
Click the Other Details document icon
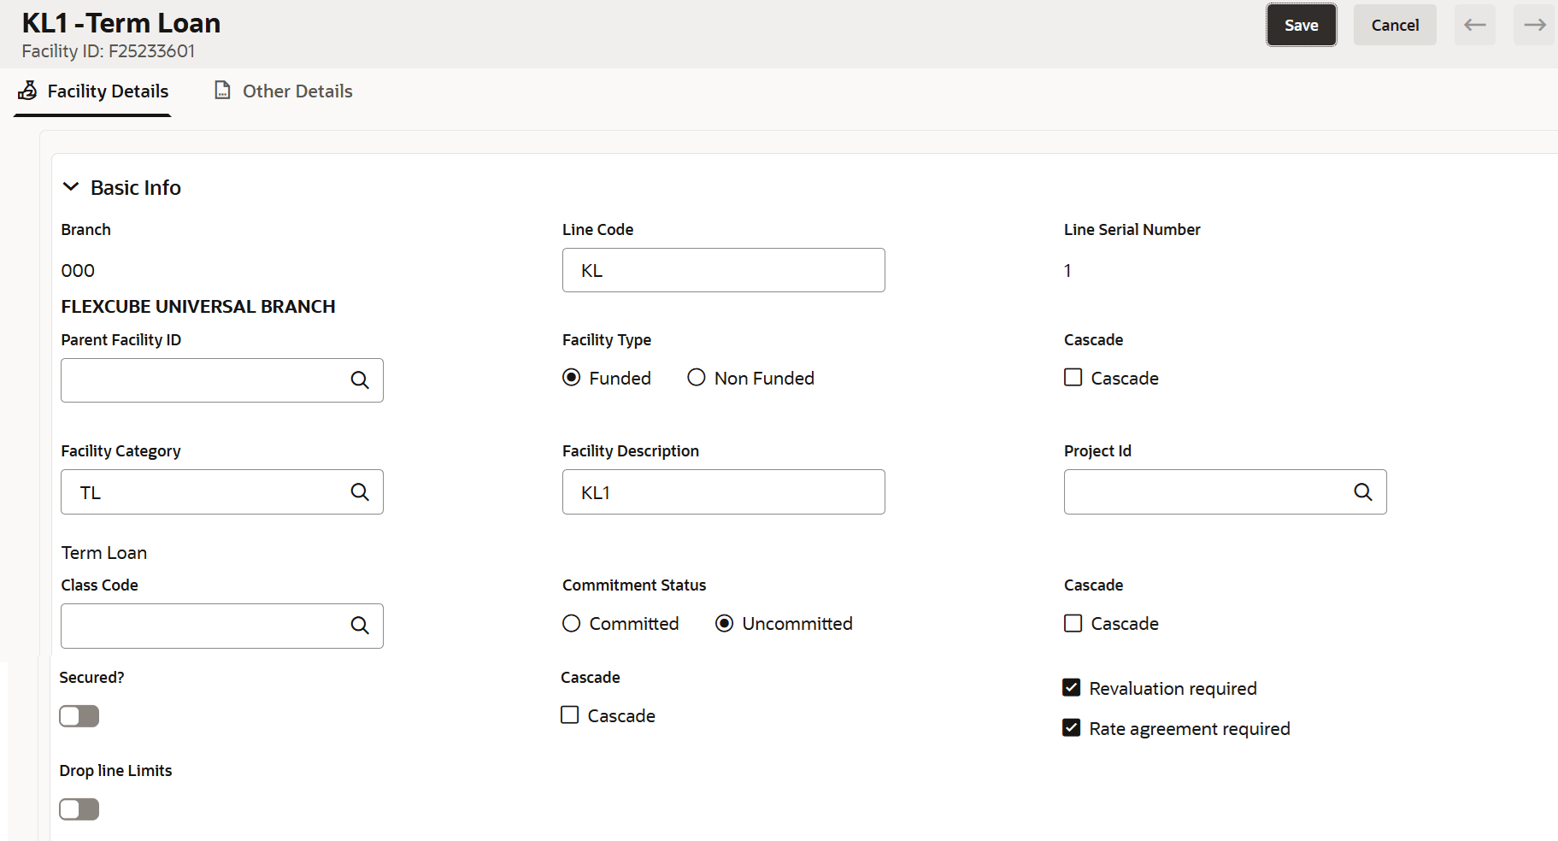click(222, 91)
